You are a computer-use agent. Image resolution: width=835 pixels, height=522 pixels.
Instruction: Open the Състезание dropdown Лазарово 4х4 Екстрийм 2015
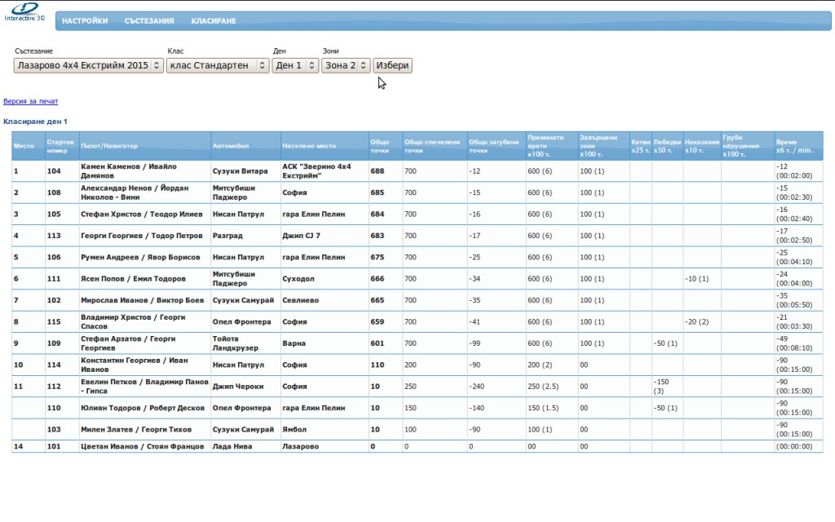[x=88, y=65]
